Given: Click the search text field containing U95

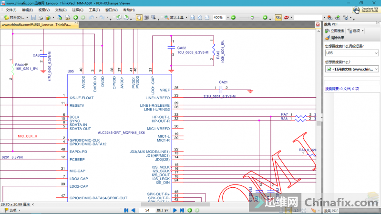Looking at the screenshot, I should (351, 53).
